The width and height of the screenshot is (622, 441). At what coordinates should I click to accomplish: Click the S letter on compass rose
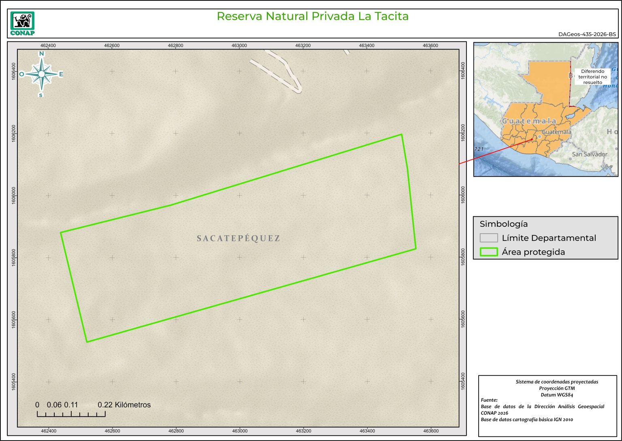(x=41, y=95)
